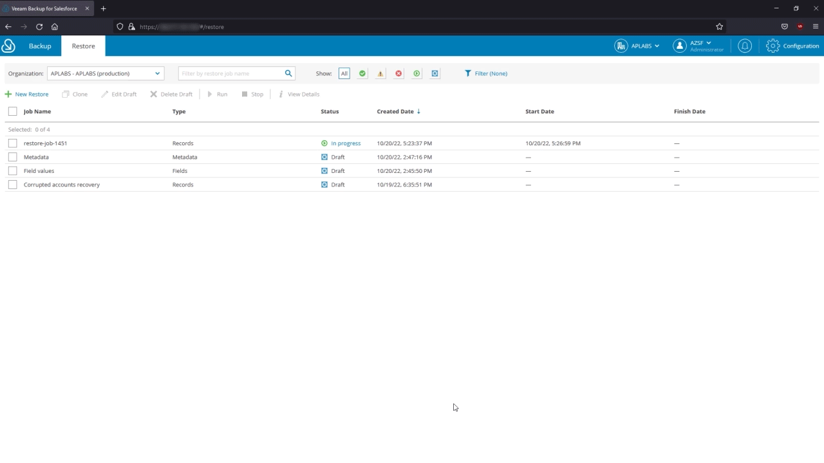Sort by Status column header
This screenshot has height=463, width=824.
330,111
